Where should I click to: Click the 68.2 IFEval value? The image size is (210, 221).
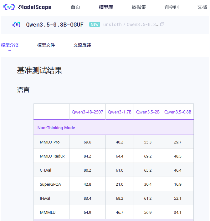(x=120, y=198)
